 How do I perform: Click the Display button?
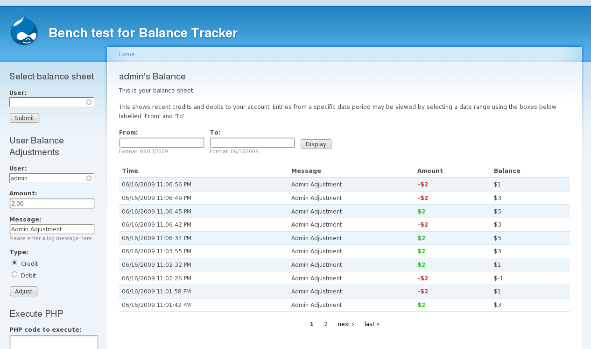[316, 144]
